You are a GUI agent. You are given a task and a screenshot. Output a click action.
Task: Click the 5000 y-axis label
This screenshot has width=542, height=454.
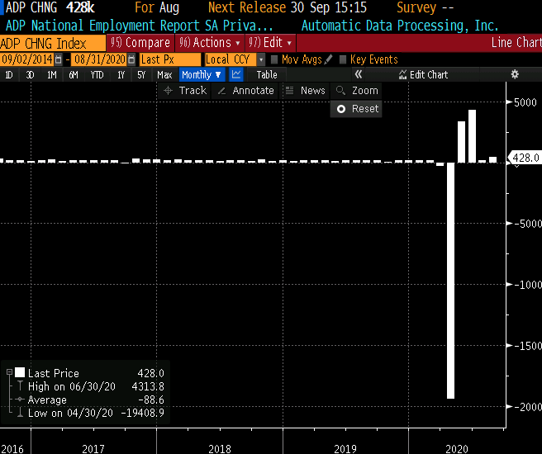525,102
